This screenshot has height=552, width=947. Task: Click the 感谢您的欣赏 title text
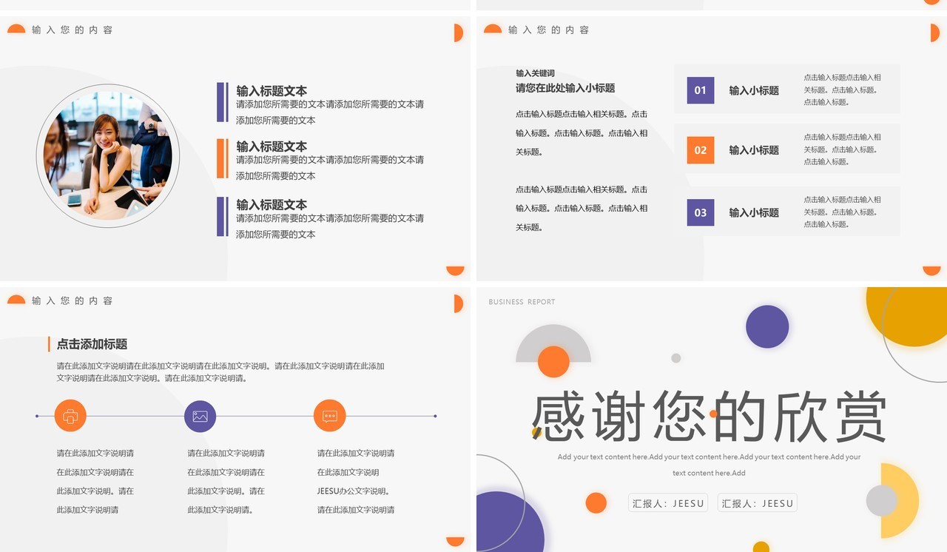(x=709, y=416)
